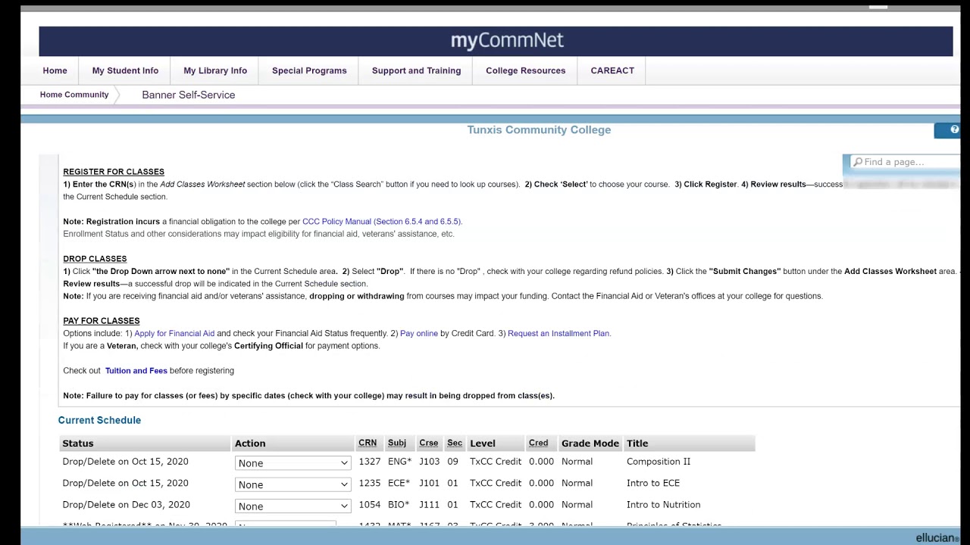Click the Home Community breadcrumb

tap(74, 95)
